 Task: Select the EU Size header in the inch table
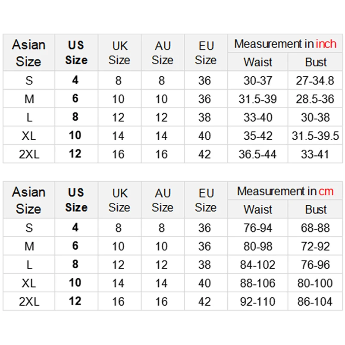click(x=206, y=53)
